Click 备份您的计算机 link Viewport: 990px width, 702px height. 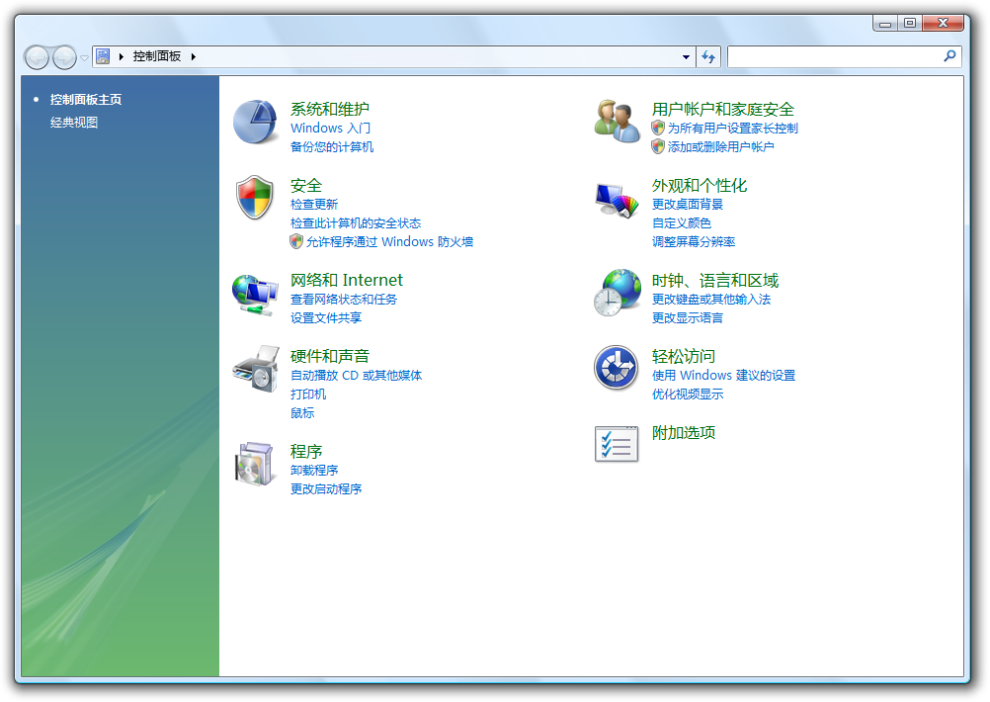331,146
